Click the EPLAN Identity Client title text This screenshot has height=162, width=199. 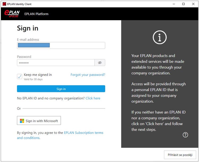(x=19, y=4)
